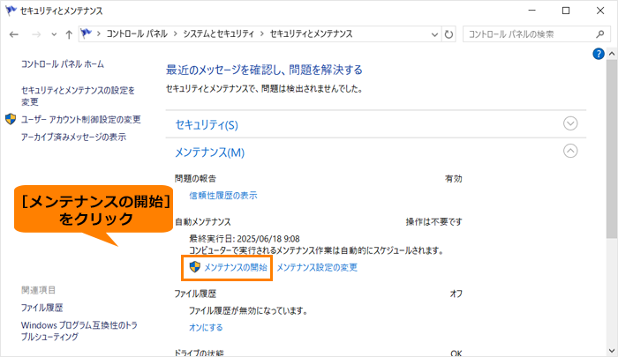618x357 pixels.
Task: Open 信頼性履歴の表示 link
Action: click(223, 195)
